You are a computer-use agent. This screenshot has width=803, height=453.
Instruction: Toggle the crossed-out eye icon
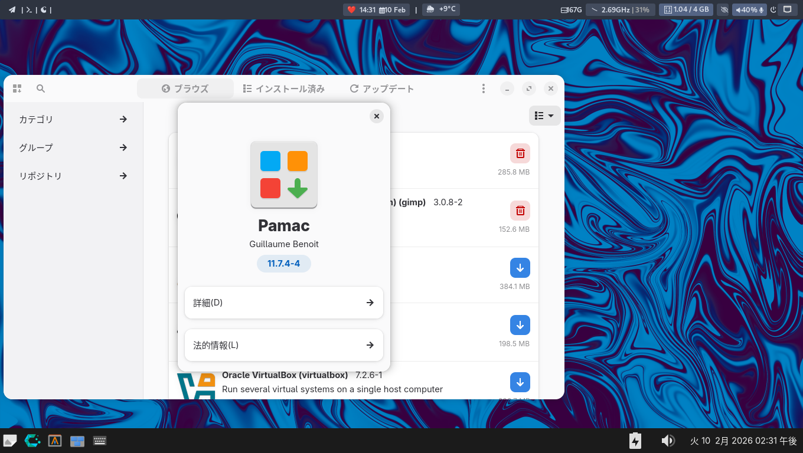click(724, 9)
